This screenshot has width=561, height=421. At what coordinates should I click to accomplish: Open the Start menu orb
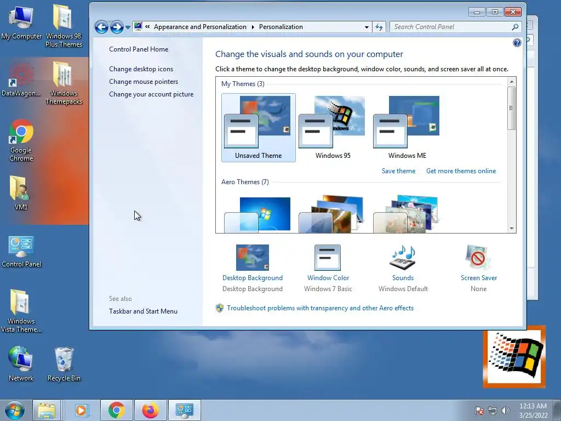tap(15, 410)
